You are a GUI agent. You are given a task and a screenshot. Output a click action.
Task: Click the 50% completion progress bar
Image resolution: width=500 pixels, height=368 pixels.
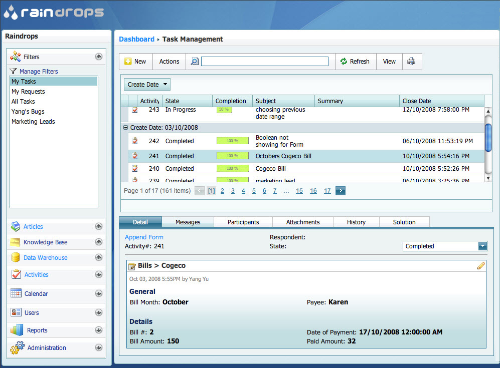pos(224,109)
